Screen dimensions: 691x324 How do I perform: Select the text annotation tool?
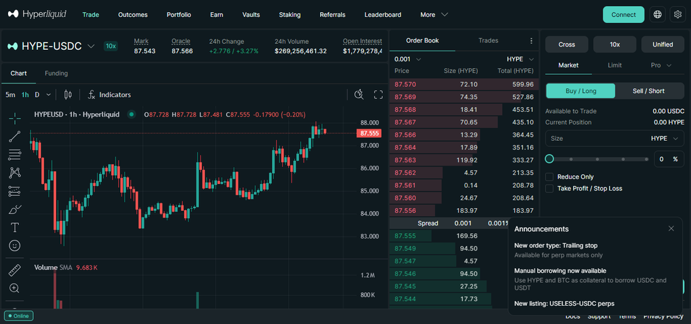point(15,227)
